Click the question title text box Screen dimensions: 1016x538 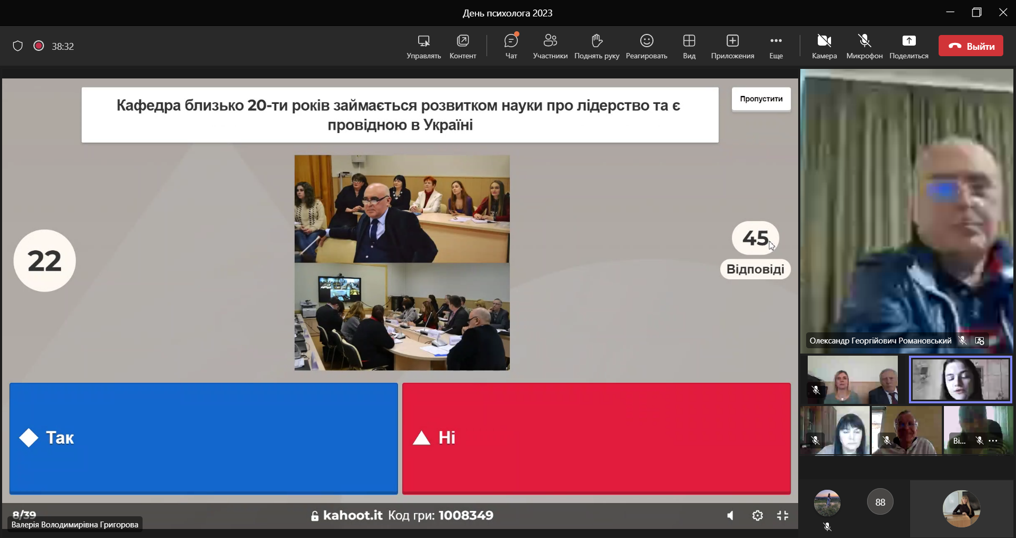(400, 115)
